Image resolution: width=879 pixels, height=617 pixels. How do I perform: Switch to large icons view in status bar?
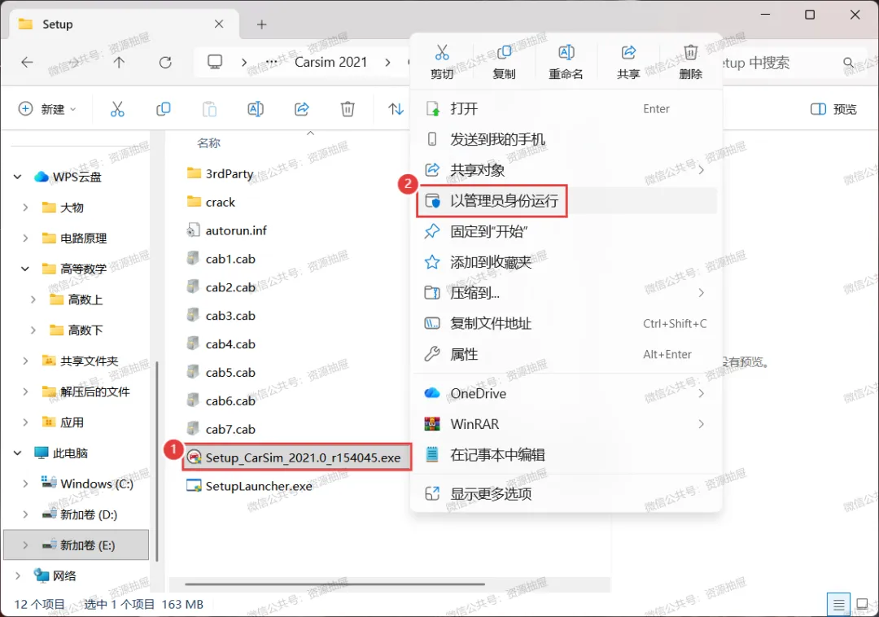click(x=863, y=605)
